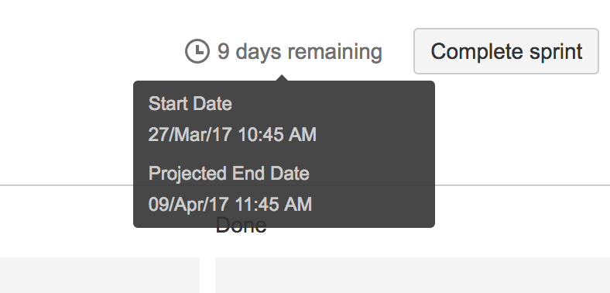
Task: Click 'Mar' in the start date
Action: click(x=189, y=135)
